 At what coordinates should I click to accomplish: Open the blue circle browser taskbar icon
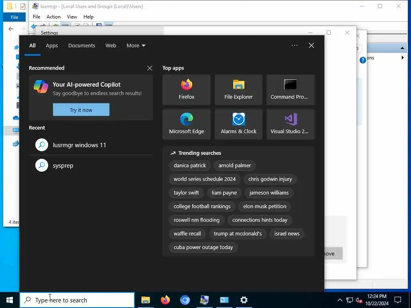[x=185, y=300]
